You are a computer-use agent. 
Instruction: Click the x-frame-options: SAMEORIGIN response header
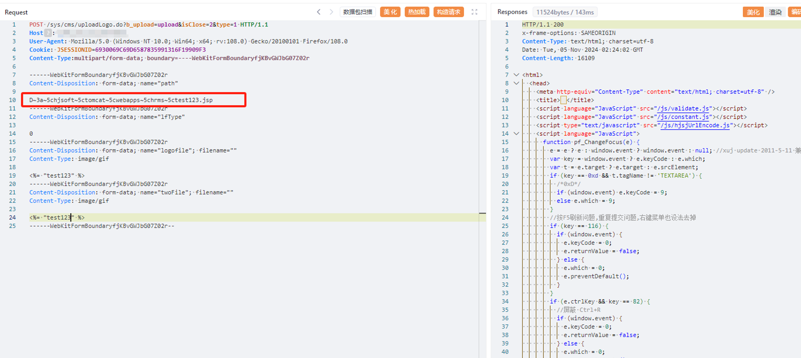[569, 33]
